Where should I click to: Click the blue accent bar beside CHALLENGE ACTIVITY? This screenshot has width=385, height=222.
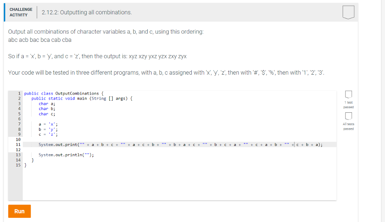pos(5,12)
